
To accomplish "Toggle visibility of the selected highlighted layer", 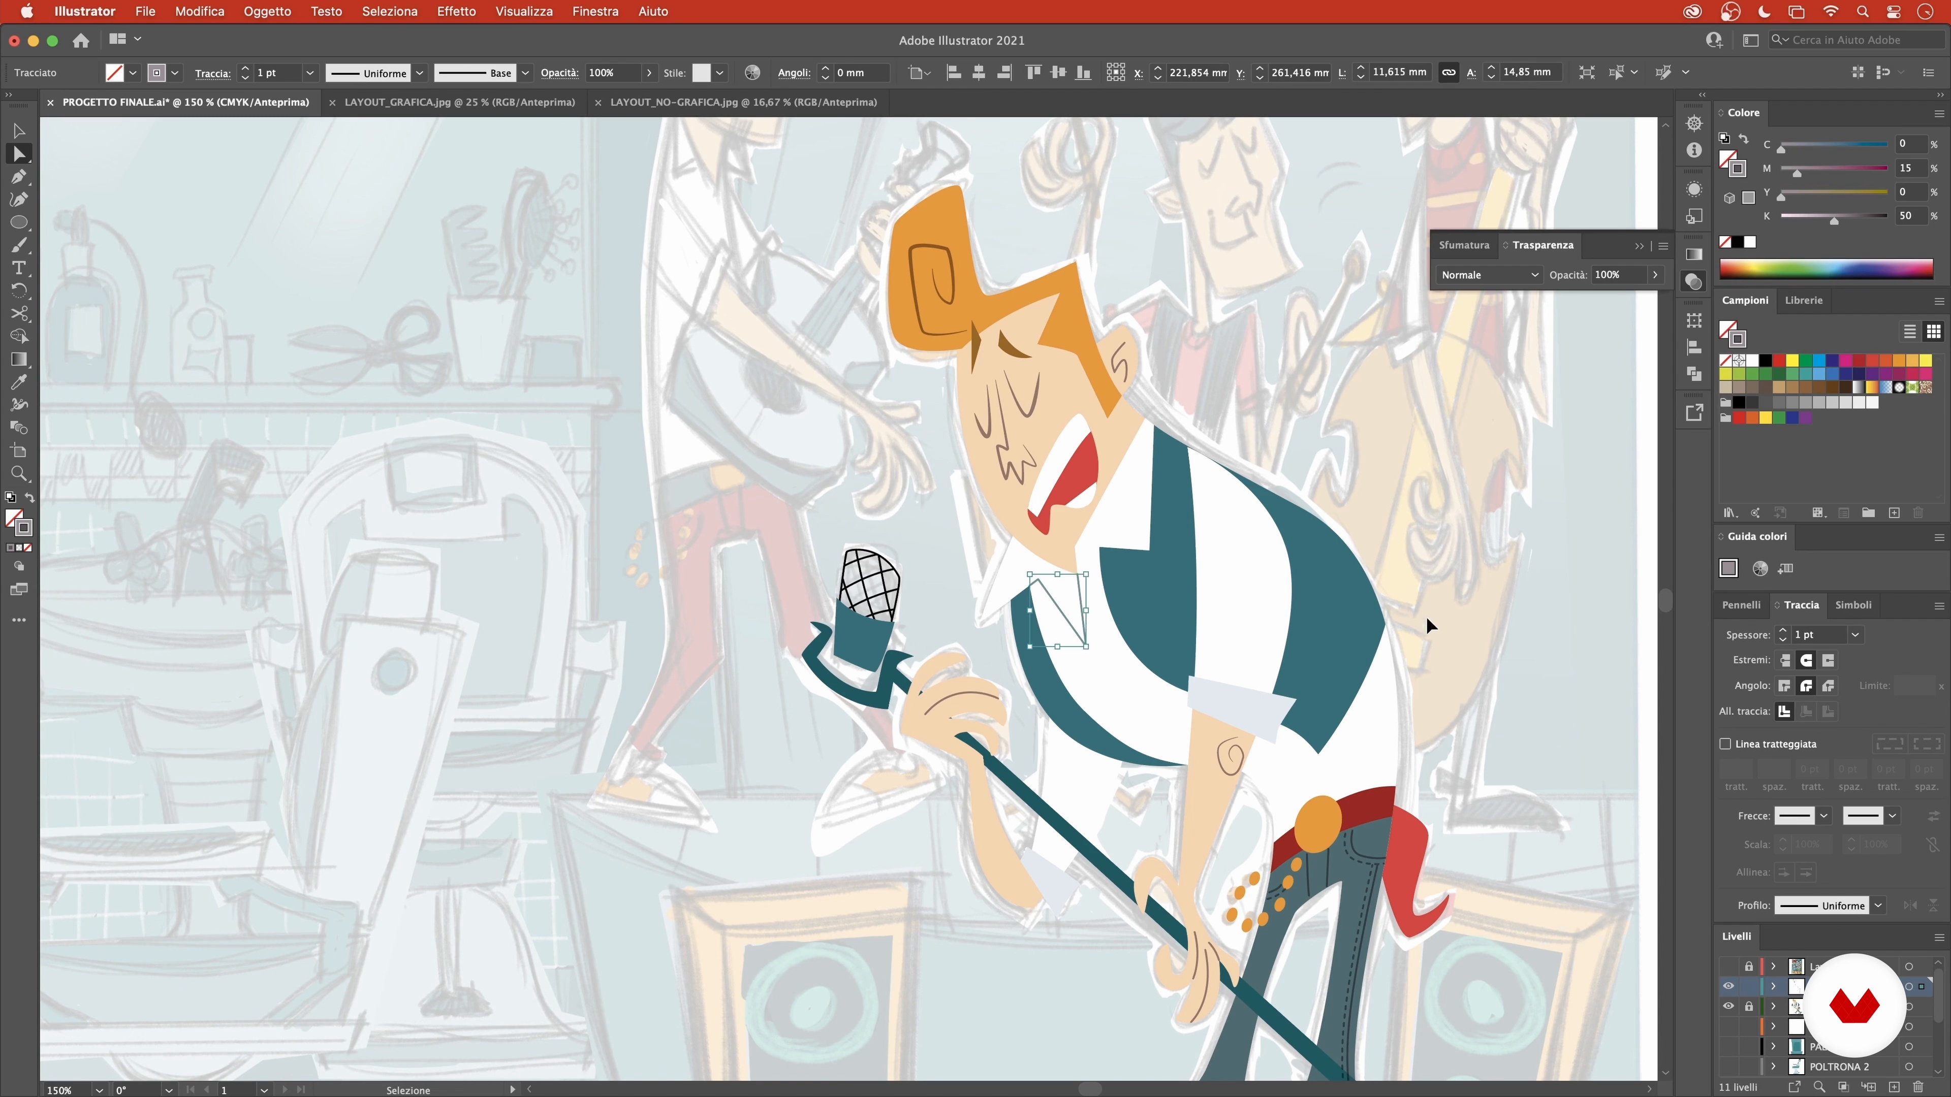I will [x=1728, y=986].
